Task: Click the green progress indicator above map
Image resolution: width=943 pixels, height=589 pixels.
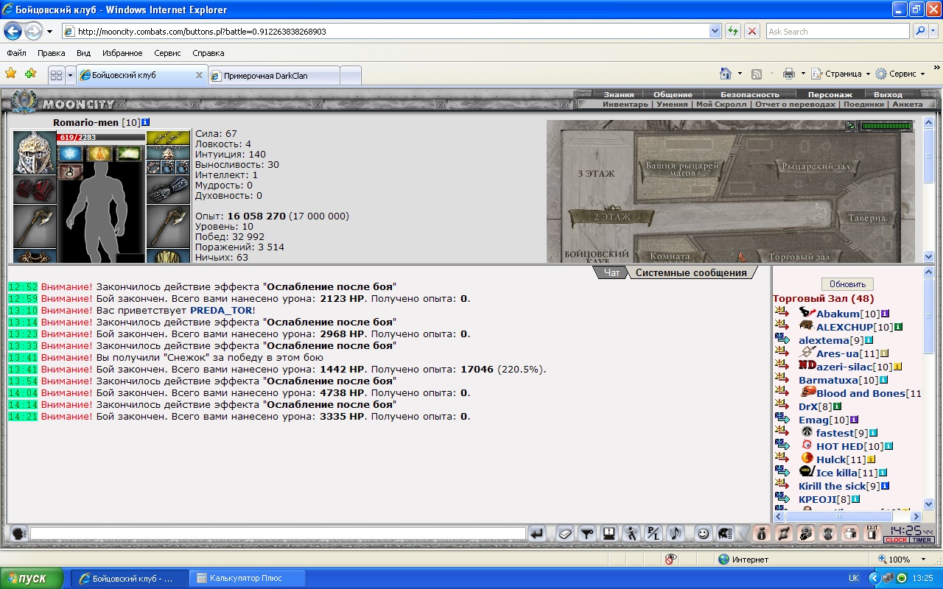Action: 886,126
